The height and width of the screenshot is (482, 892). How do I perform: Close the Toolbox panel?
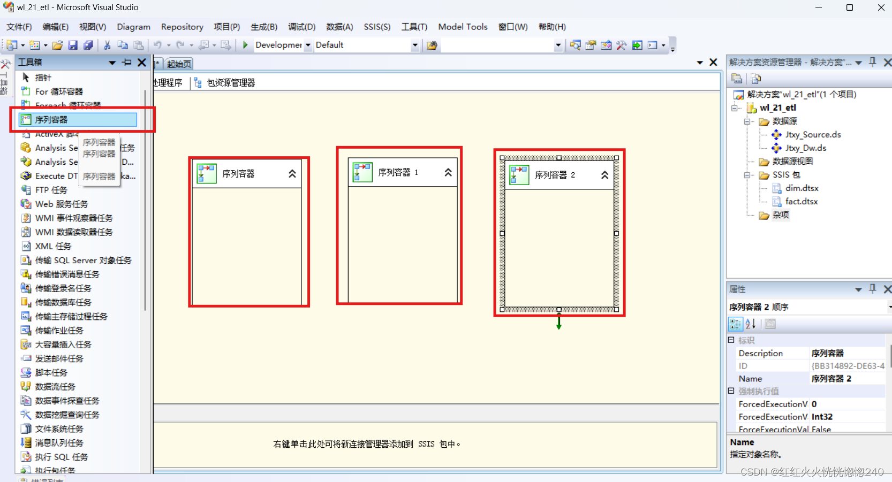point(142,63)
